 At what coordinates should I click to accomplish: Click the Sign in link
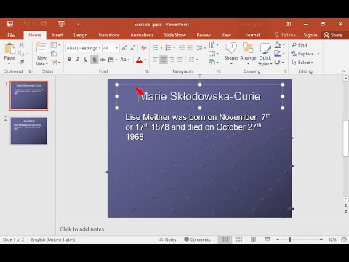pyautogui.click(x=310, y=35)
